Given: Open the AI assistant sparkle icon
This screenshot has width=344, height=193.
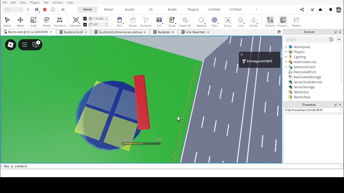Looking at the screenshot, I should (x=312, y=9).
